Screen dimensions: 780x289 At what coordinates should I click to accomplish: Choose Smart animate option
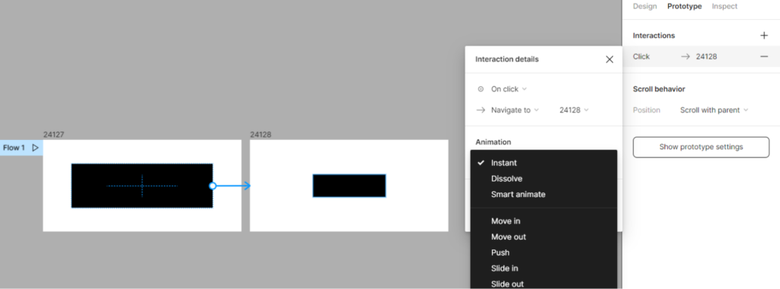(543, 195)
